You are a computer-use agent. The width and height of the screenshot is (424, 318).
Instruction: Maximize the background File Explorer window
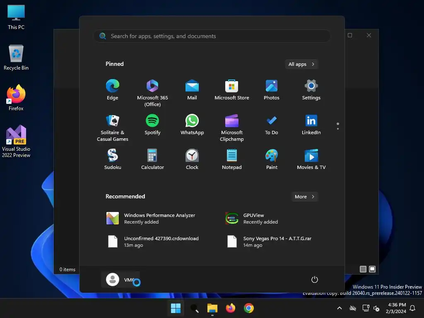pyautogui.click(x=350, y=35)
